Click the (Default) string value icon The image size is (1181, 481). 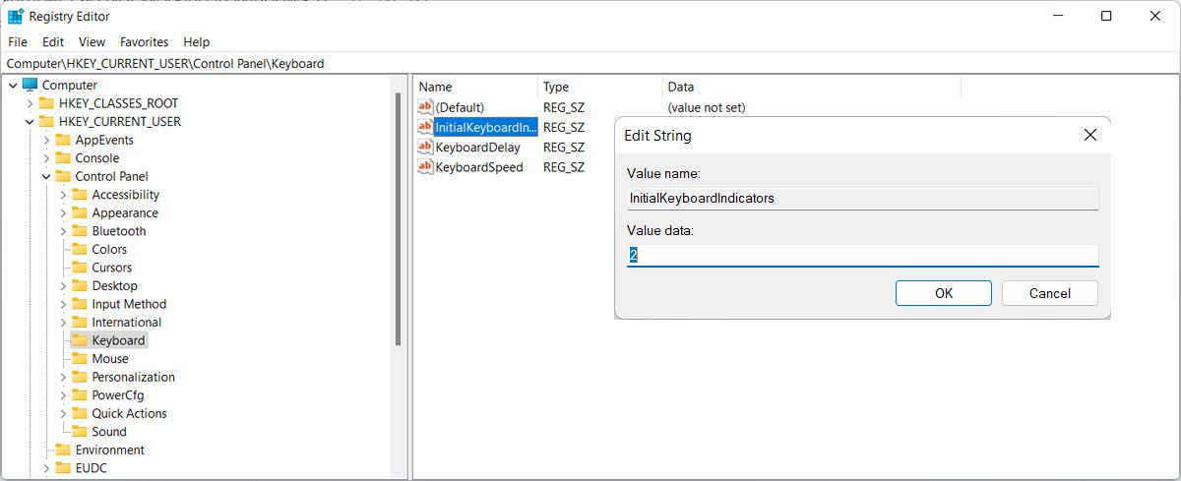425,107
